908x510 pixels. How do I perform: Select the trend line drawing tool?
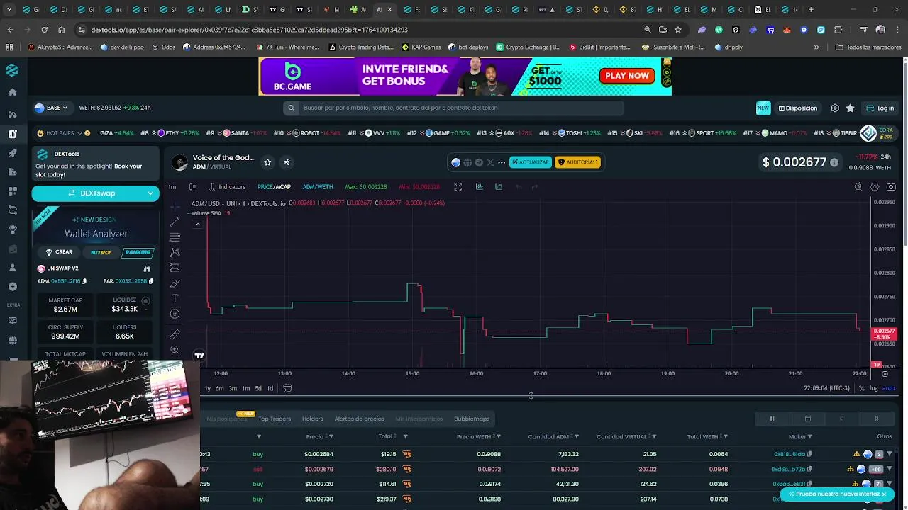(175, 222)
